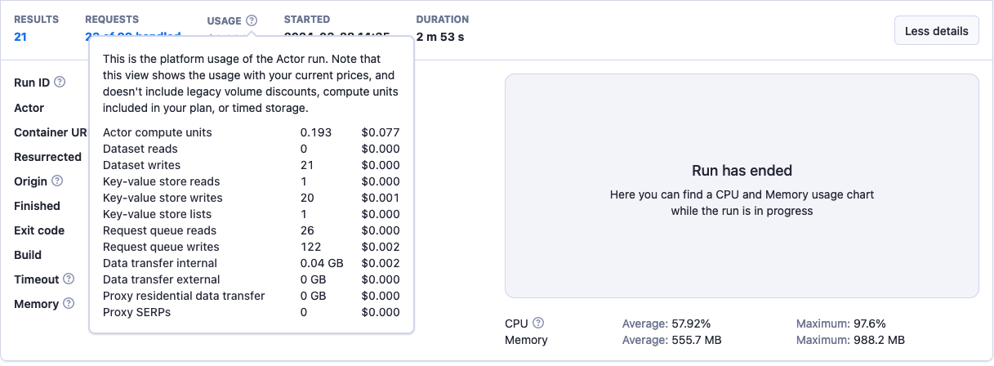
Task: Collapse the panel with Less details
Action: coord(936,31)
